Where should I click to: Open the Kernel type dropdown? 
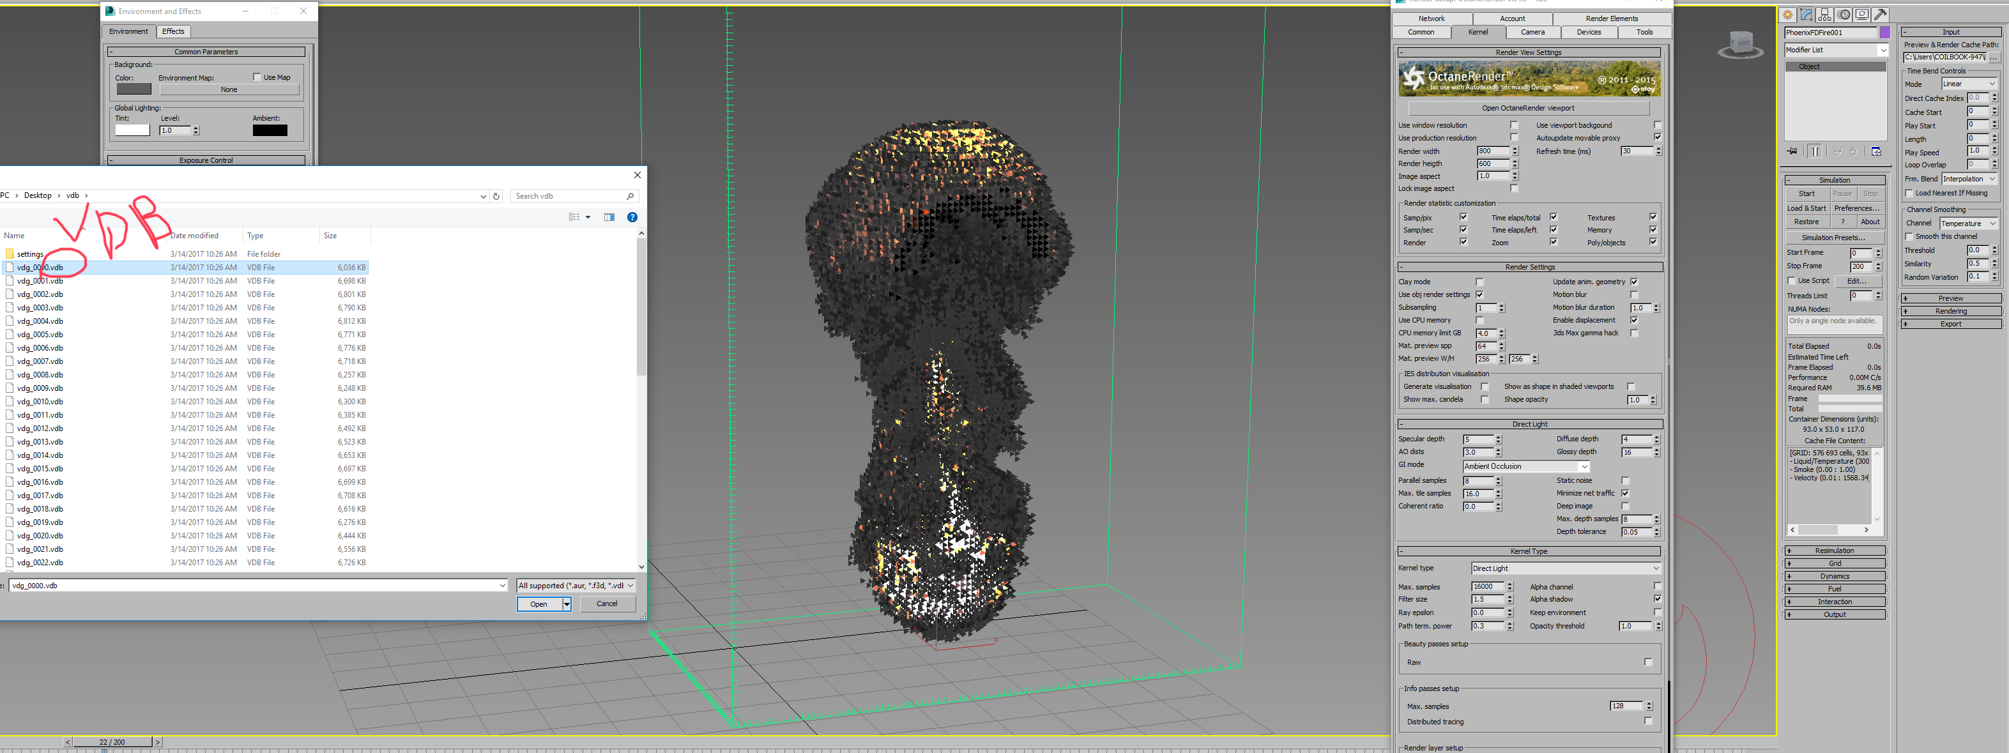(x=1565, y=568)
